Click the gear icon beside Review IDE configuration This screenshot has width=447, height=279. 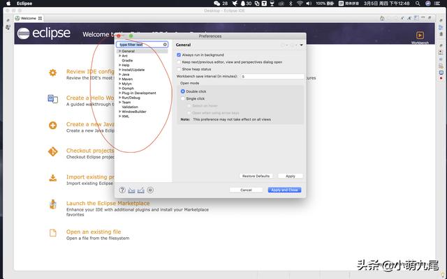[53, 73]
